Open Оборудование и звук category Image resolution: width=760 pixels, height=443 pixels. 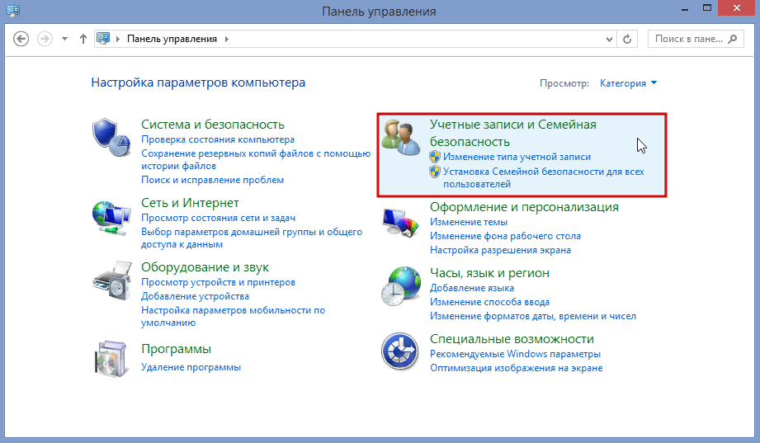coord(205,267)
